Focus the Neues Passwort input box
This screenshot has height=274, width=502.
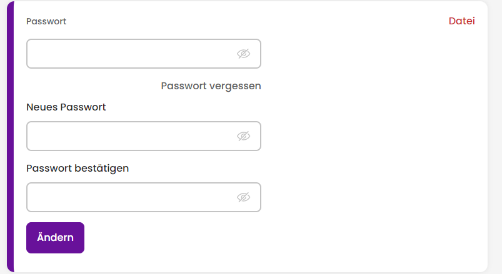click(143, 136)
